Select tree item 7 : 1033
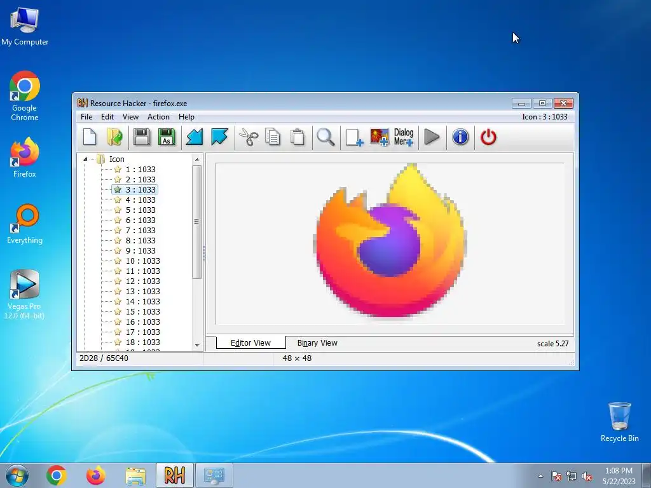The image size is (651, 488). click(140, 230)
